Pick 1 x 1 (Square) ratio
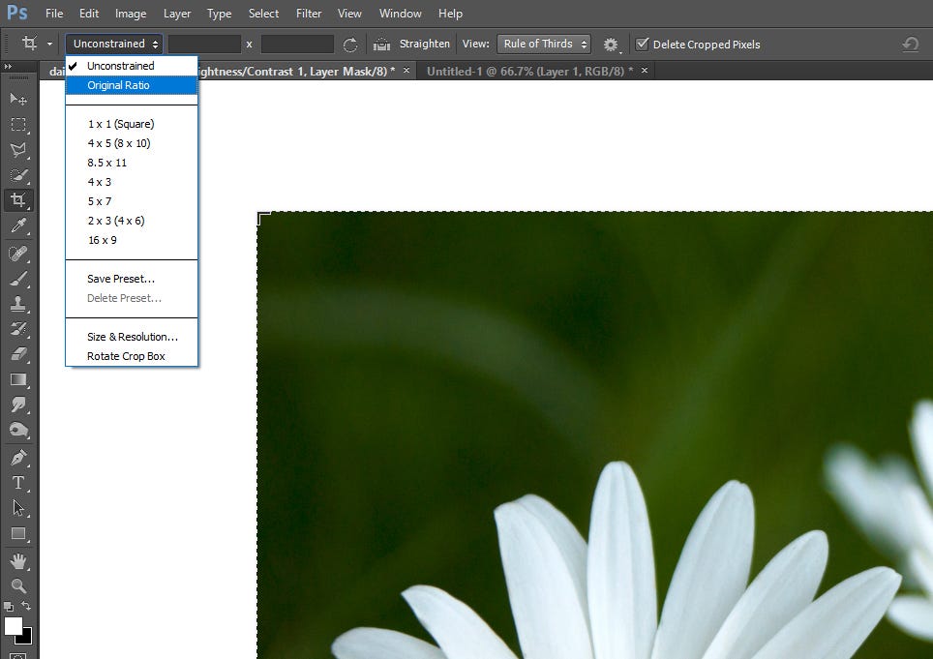This screenshot has height=659, width=933. click(132, 124)
